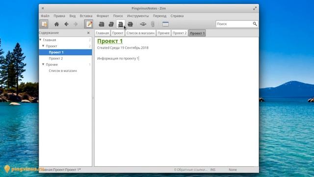Maximize window with the top-right arrow icon
The height and width of the screenshot is (177, 314).
(255, 8)
